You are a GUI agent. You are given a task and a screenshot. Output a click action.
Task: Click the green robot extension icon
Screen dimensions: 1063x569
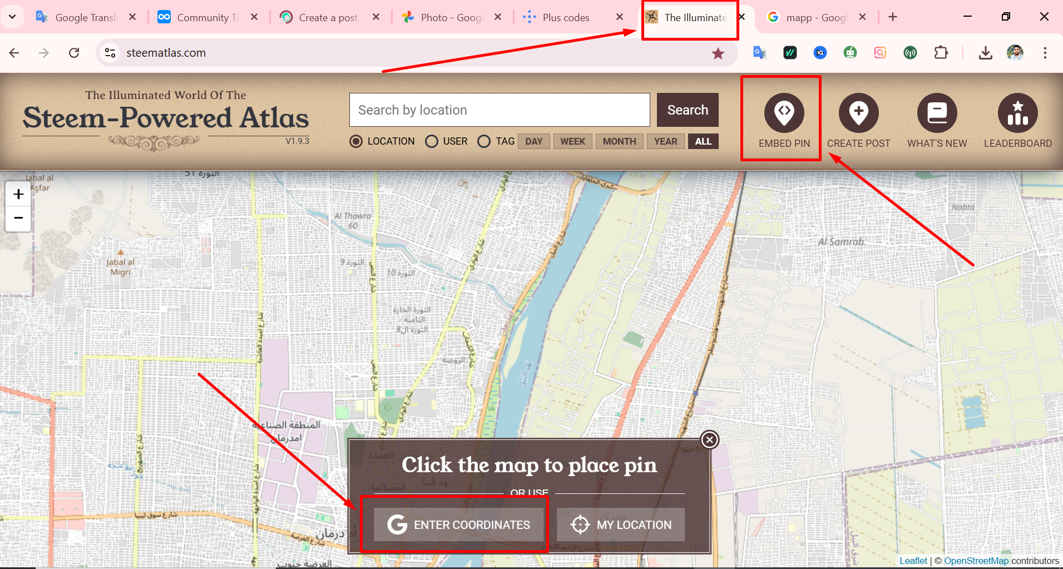point(850,53)
